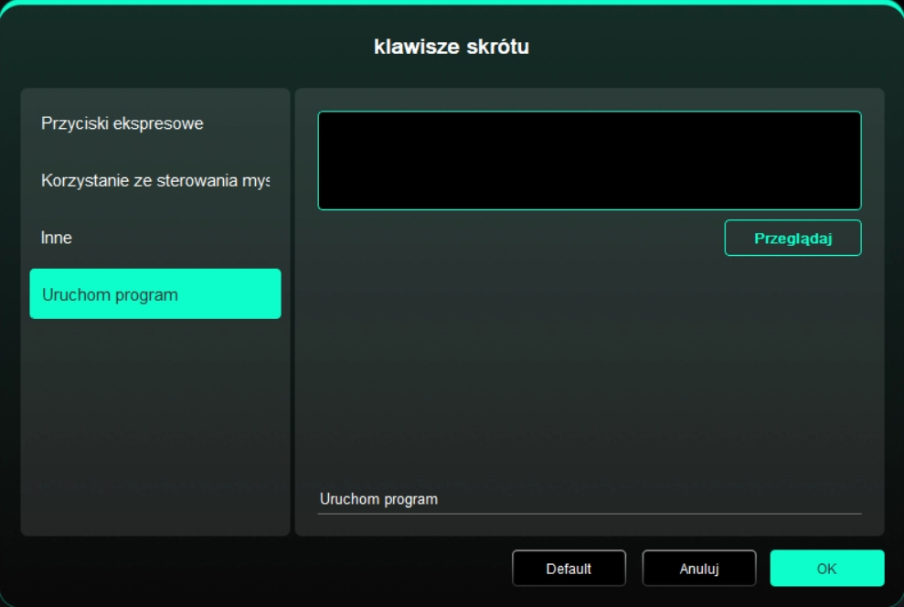The width and height of the screenshot is (904, 607).
Task: Select the highlighted Uruchom program tab
Action: (x=154, y=294)
